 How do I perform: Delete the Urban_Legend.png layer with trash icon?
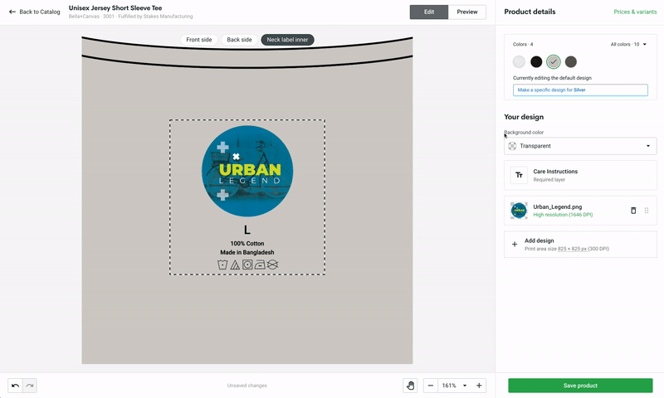coord(633,211)
